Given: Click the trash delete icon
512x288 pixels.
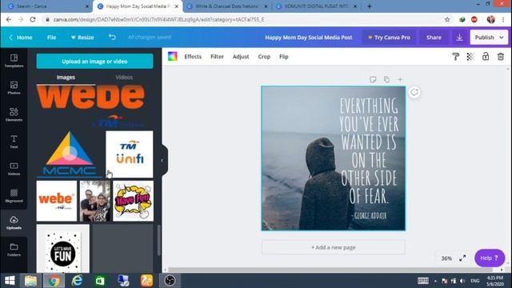Looking at the screenshot, I should point(501,57).
